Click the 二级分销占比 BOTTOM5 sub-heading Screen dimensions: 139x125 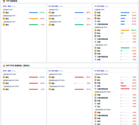103,110
